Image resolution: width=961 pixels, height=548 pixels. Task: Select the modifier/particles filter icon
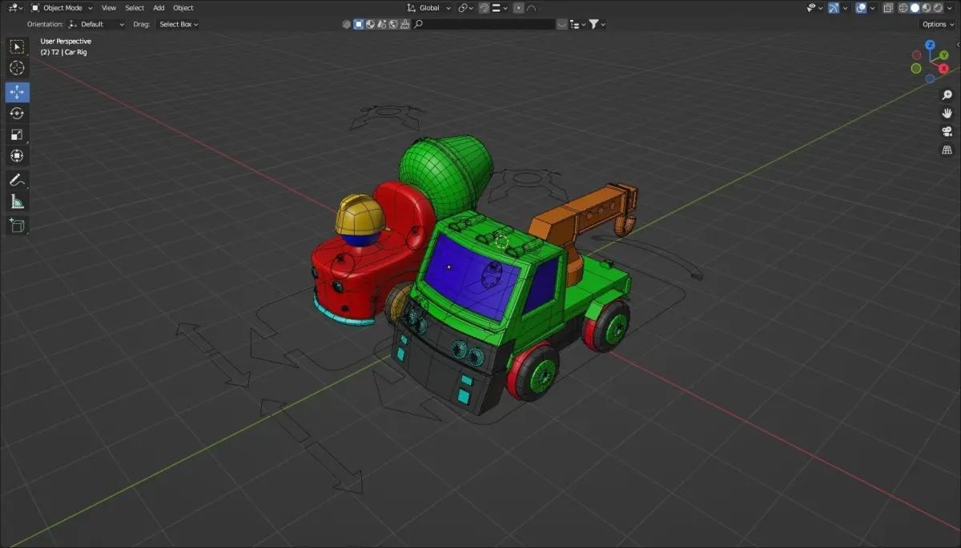[382, 24]
